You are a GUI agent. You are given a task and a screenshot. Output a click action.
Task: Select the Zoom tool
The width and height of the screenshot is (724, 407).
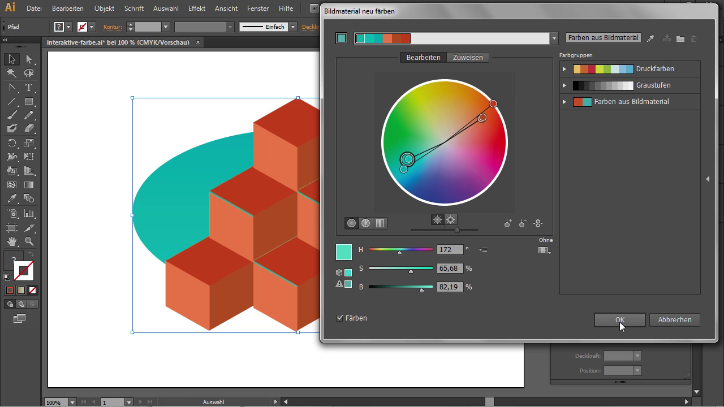tap(29, 241)
